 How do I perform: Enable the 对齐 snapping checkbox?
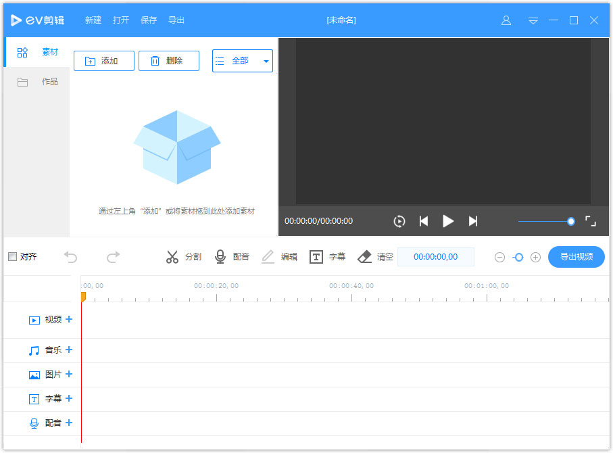point(11,257)
